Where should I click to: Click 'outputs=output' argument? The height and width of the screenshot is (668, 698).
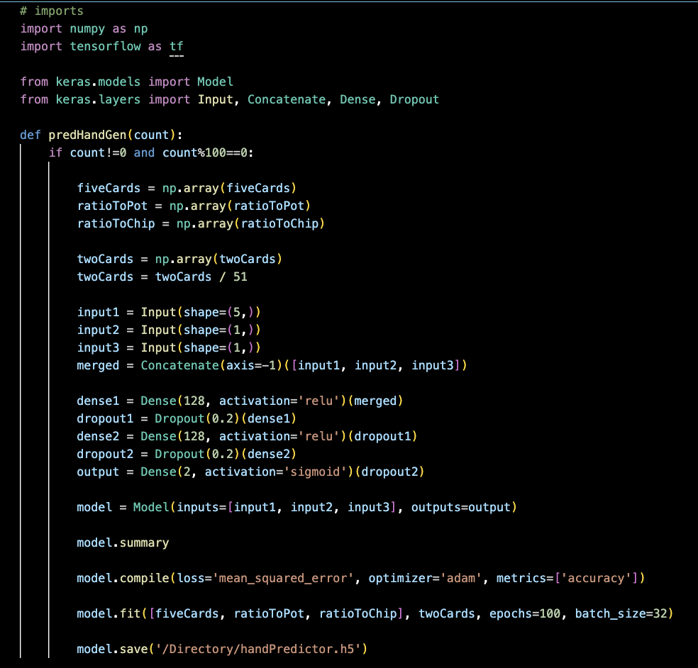click(x=461, y=507)
